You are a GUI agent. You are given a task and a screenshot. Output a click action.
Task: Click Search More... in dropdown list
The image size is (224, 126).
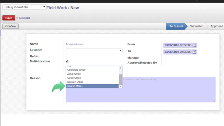click(x=92, y=86)
